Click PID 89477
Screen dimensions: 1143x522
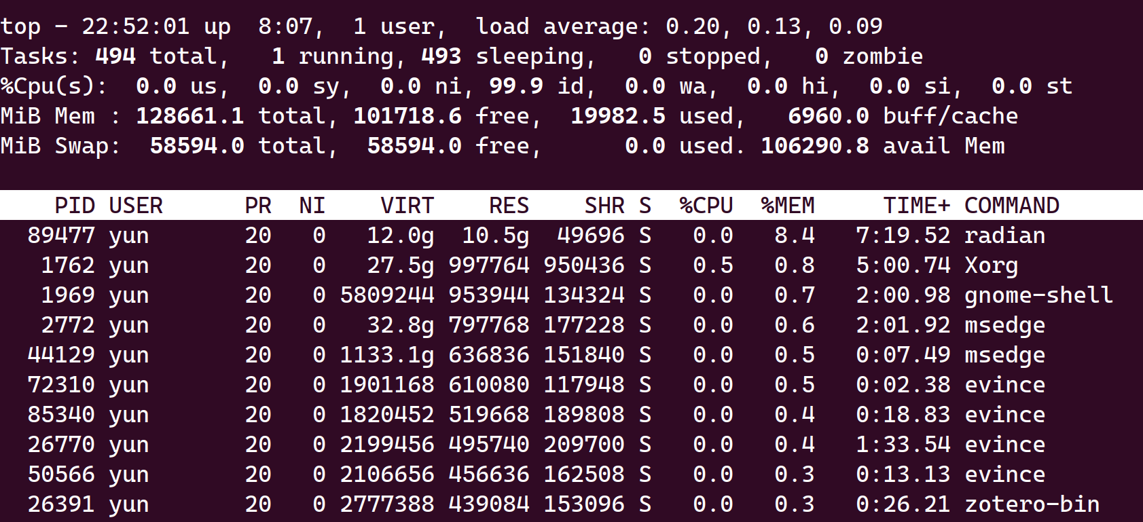click(61, 236)
